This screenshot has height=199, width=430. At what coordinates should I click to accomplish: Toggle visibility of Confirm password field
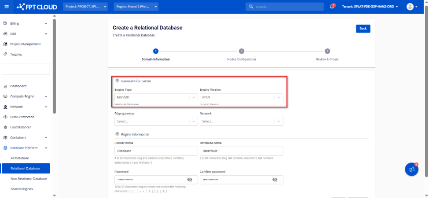click(x=275, y=180)
